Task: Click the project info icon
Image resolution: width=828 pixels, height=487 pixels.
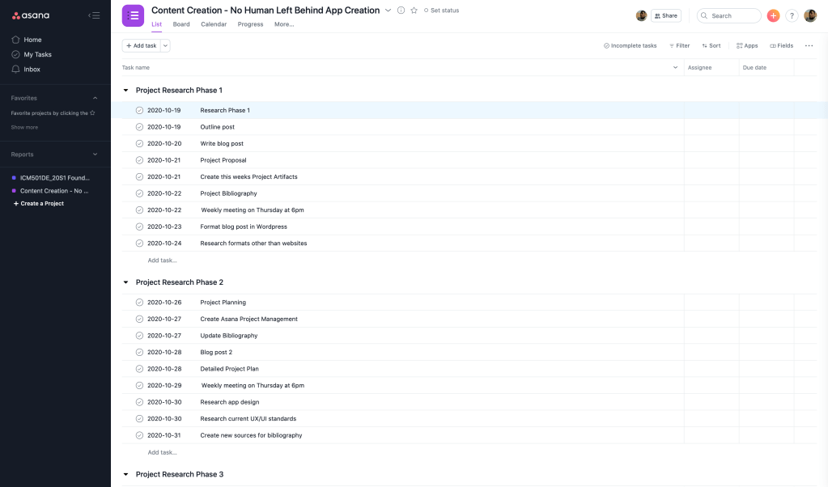Action: click(401, 11)
